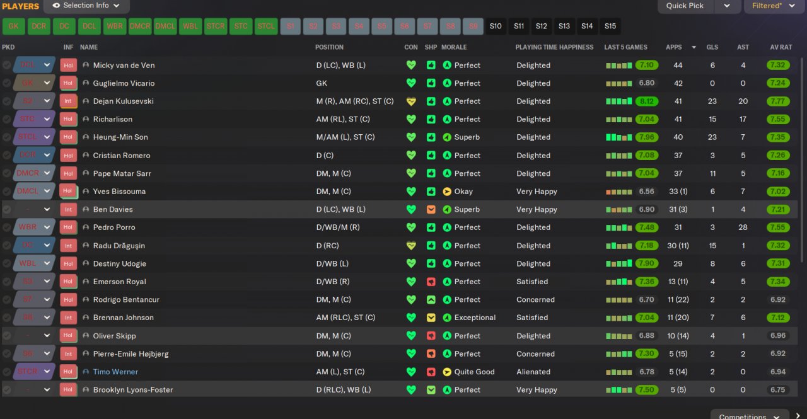
Task: Click the person icon beside Timo Werner
Action: click(x=86, y=372)
